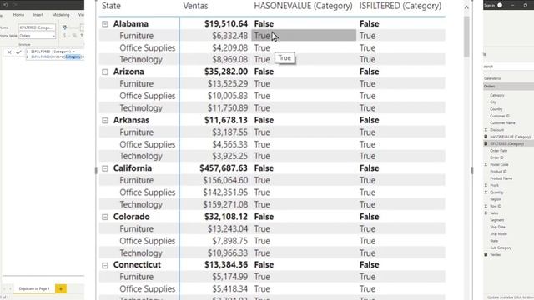Select the Duplicate of Page 1 tab
Image resolution: width=534 pixels, height=300 pixels.
tap(34, 289)
